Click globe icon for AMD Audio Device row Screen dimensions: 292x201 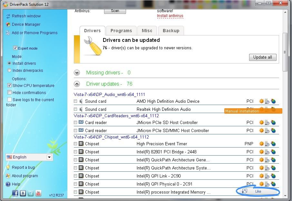[273, 101]
